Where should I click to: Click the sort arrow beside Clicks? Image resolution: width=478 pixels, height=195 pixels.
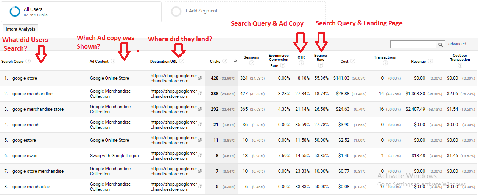(x=235, y=61)
